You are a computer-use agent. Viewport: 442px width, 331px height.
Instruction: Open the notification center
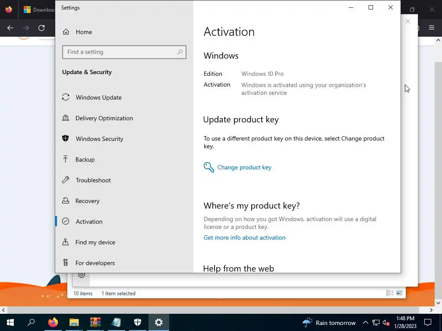click(428, 322)
